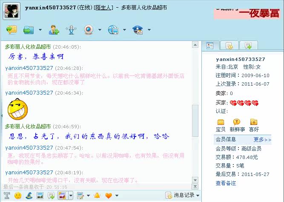Start voice chat with microphone icon
Image resolution: width=284 pixels, height=202 pixels.
click(x=71, y=30)
